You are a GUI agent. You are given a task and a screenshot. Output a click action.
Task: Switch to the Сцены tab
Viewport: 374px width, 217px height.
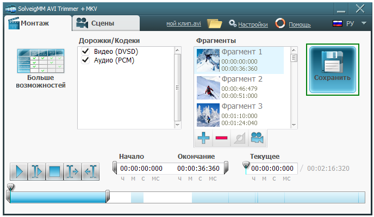(106, 23)
